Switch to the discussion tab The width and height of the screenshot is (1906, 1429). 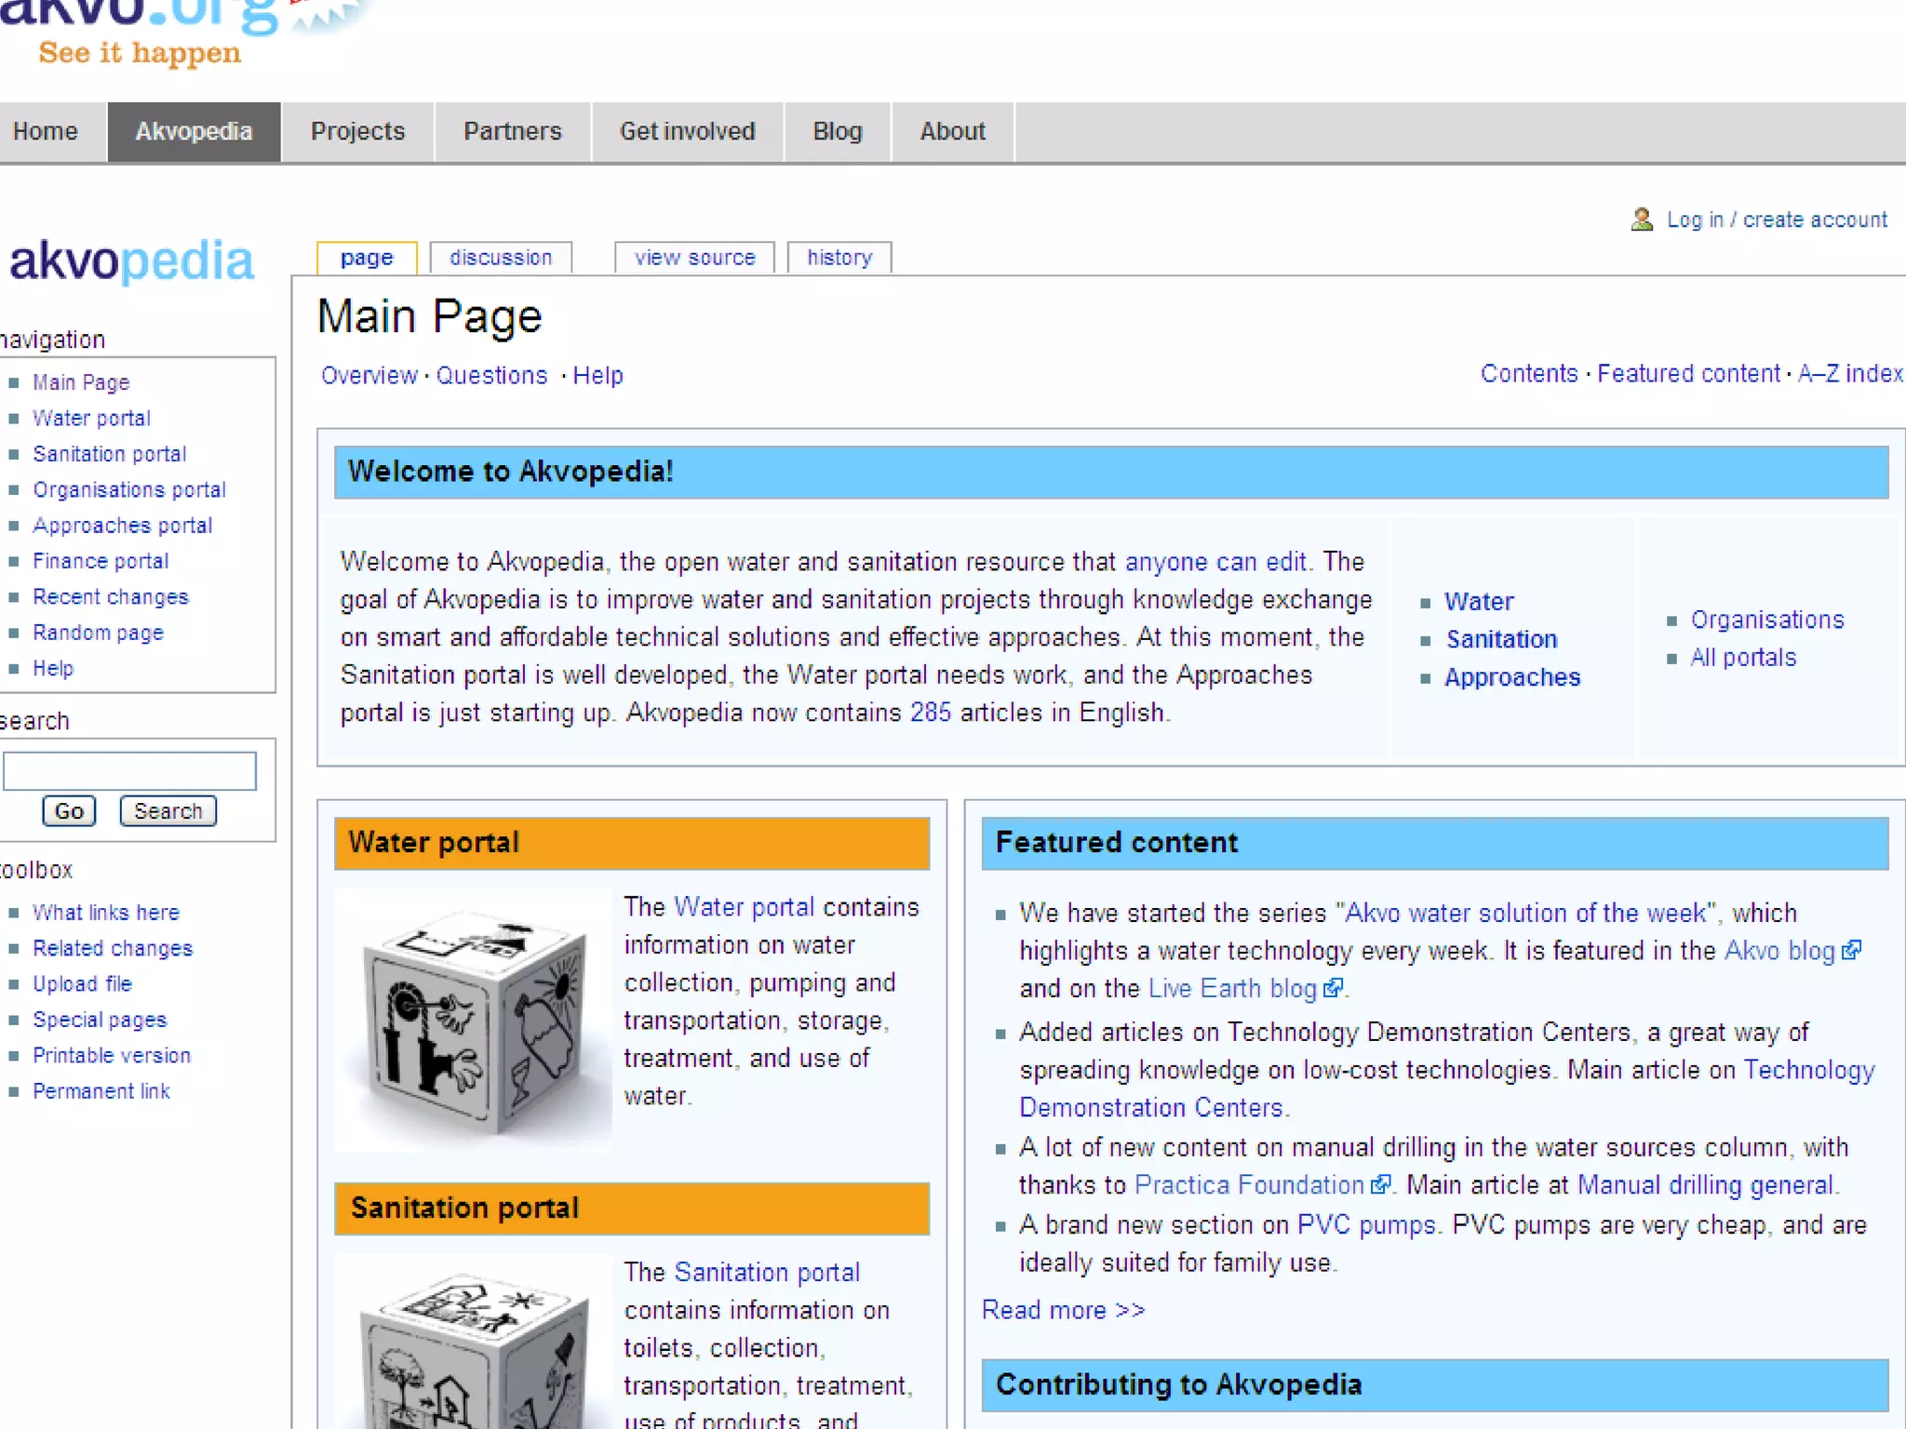point(501,258)
